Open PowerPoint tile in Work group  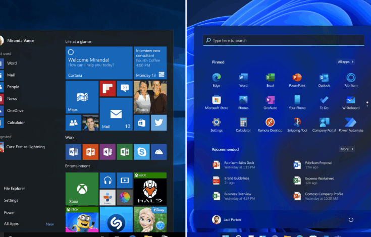tap(90, 152)
